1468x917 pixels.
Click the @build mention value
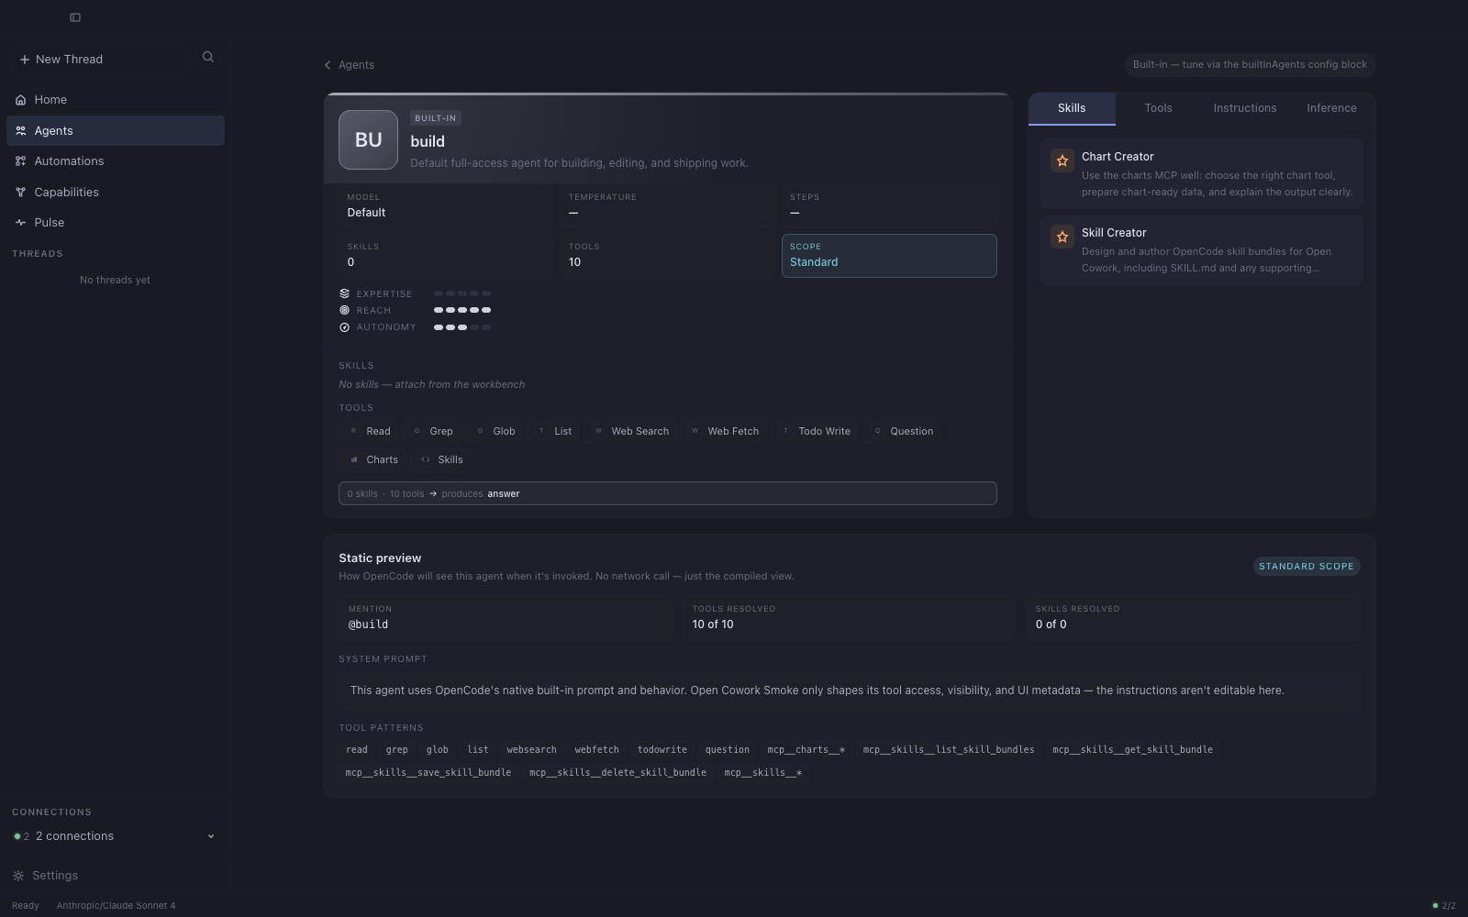tap(368, 624)
